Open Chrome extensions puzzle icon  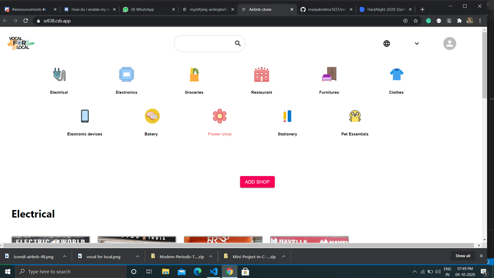[459, 21]
